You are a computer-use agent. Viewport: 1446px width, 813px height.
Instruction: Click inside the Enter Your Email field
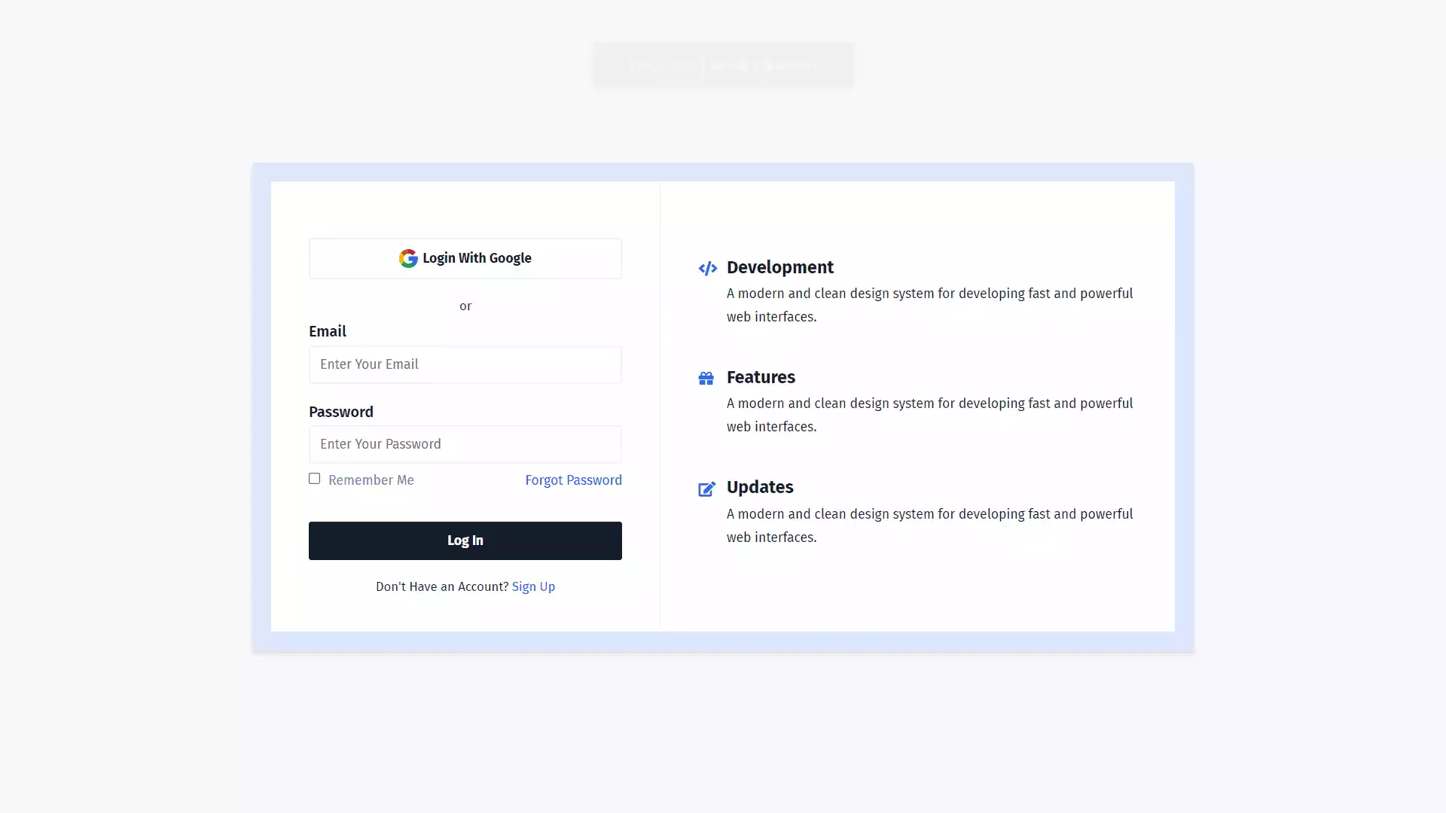[x=465, y=364]
